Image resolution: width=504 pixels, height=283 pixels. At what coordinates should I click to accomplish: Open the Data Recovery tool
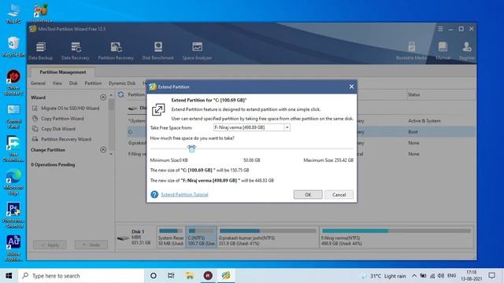[76, 50]
